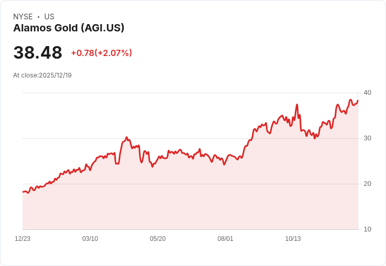The image size is (386, 266).
Task: Click the NYSE exchange label
Action: (23, 17)
